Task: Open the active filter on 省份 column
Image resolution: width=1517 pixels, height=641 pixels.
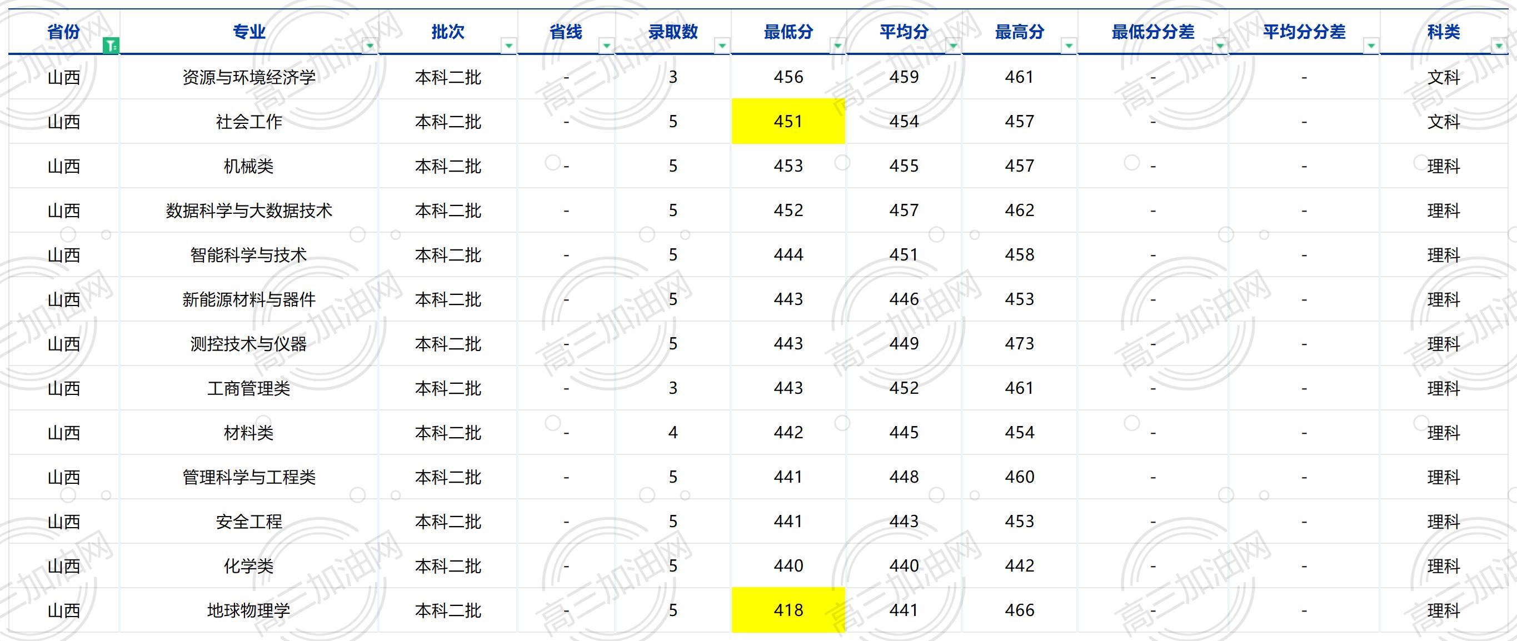Action: (x=111, y=46)
